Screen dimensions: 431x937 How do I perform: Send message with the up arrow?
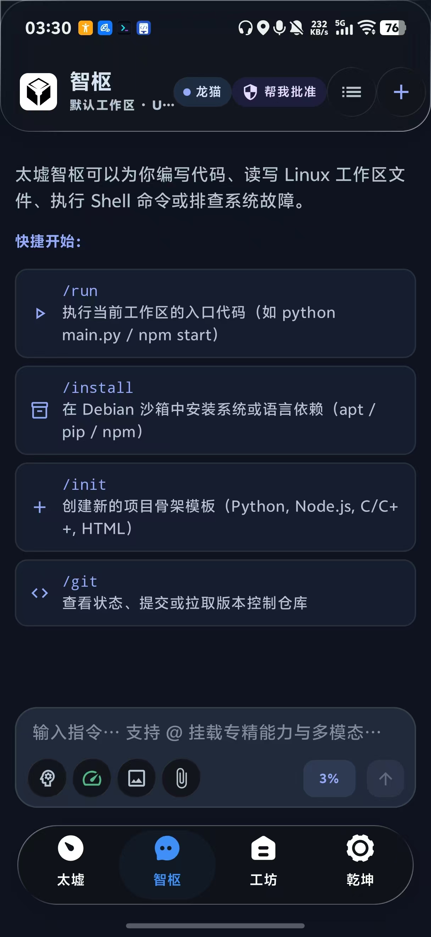(x=385, y=778)
